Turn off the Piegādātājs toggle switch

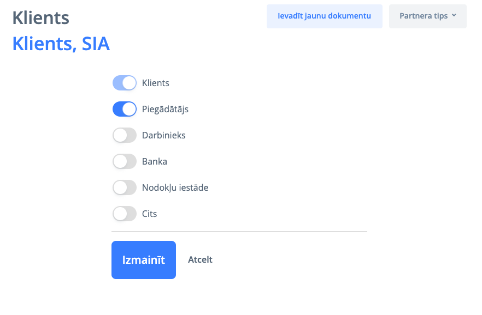pyautogui.click(x=124, y=109)
